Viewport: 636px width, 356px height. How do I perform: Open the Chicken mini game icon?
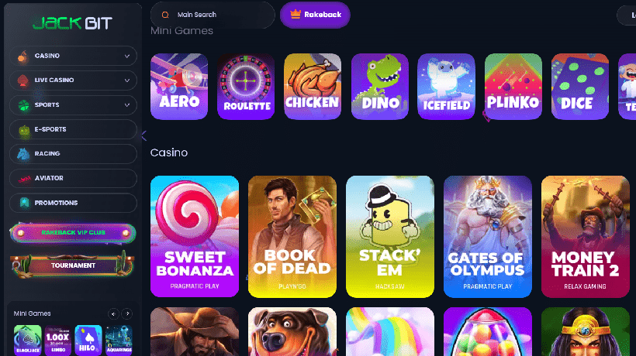click(313, 87)
